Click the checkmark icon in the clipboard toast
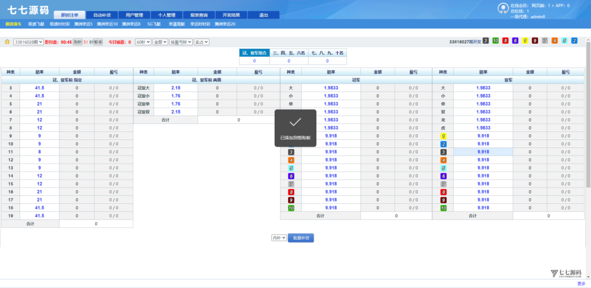 tap(295, 122)
